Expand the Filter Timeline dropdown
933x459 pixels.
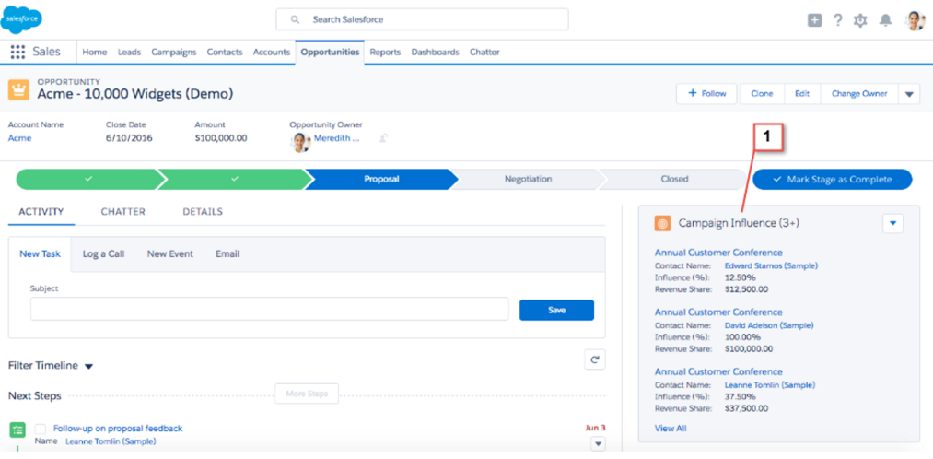click(88, 366)
